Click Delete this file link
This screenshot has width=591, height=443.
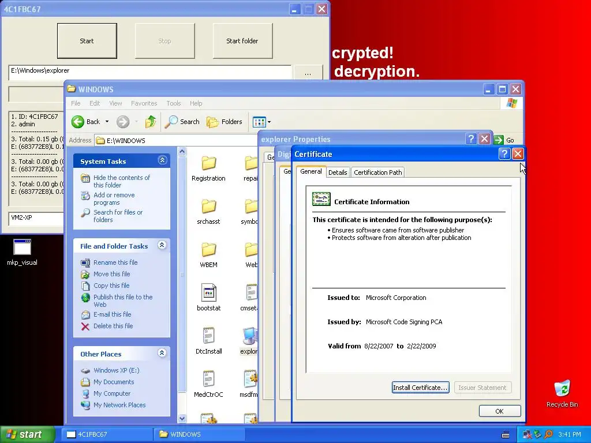pos(113,326)
